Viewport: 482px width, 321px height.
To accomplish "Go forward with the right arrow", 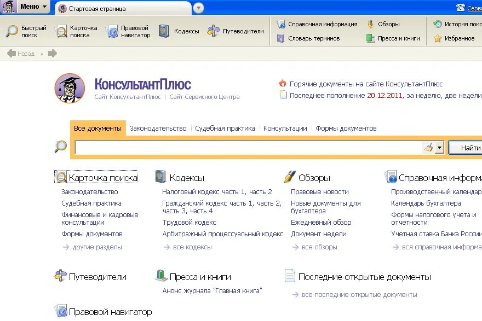I will (53, 54).
